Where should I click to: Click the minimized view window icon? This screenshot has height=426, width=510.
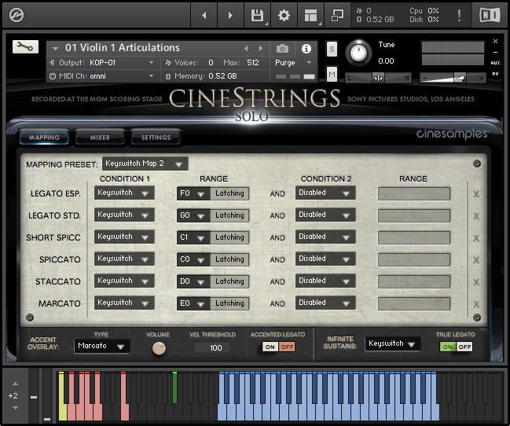pos(337,15)
